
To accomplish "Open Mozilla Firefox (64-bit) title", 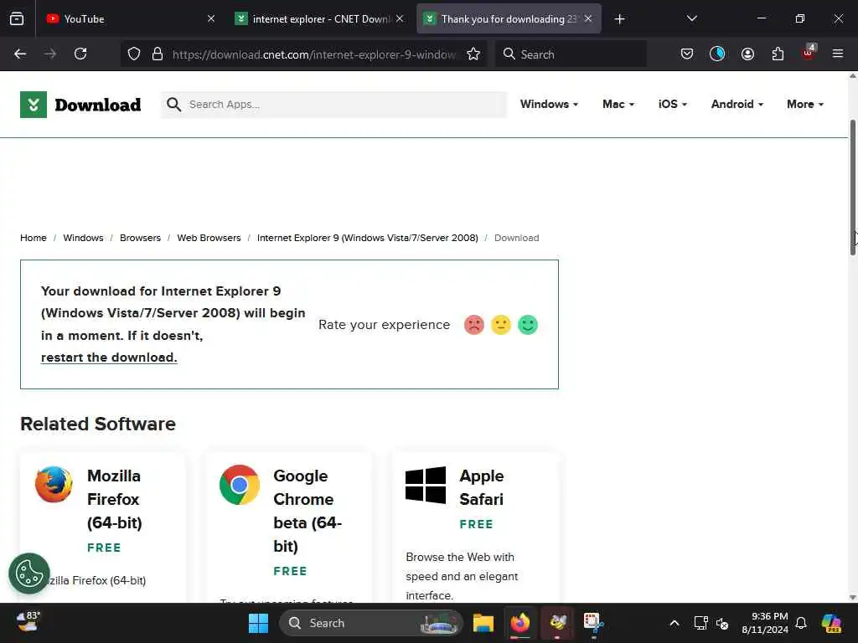I will pyautogui.click(x=114, y=499).
